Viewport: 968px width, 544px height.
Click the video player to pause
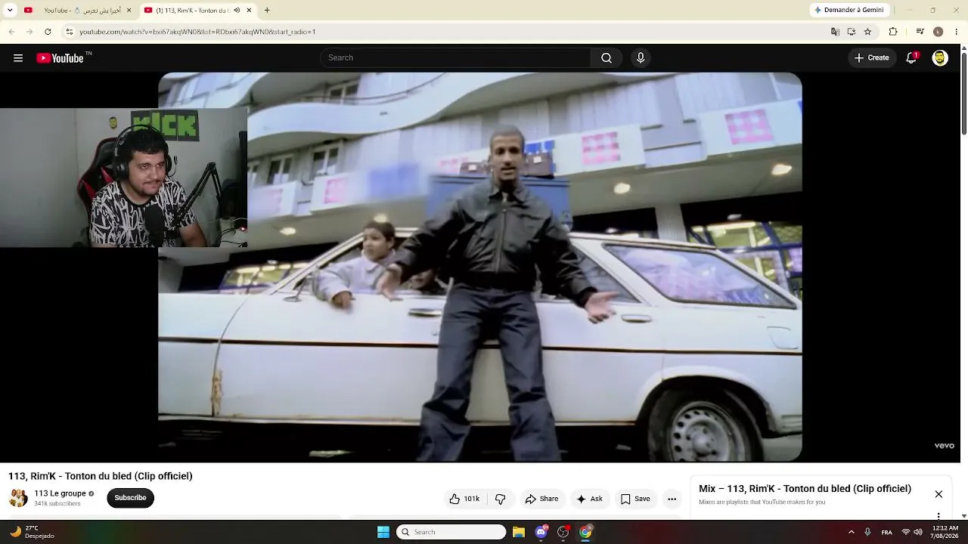[x=480, y=267]
